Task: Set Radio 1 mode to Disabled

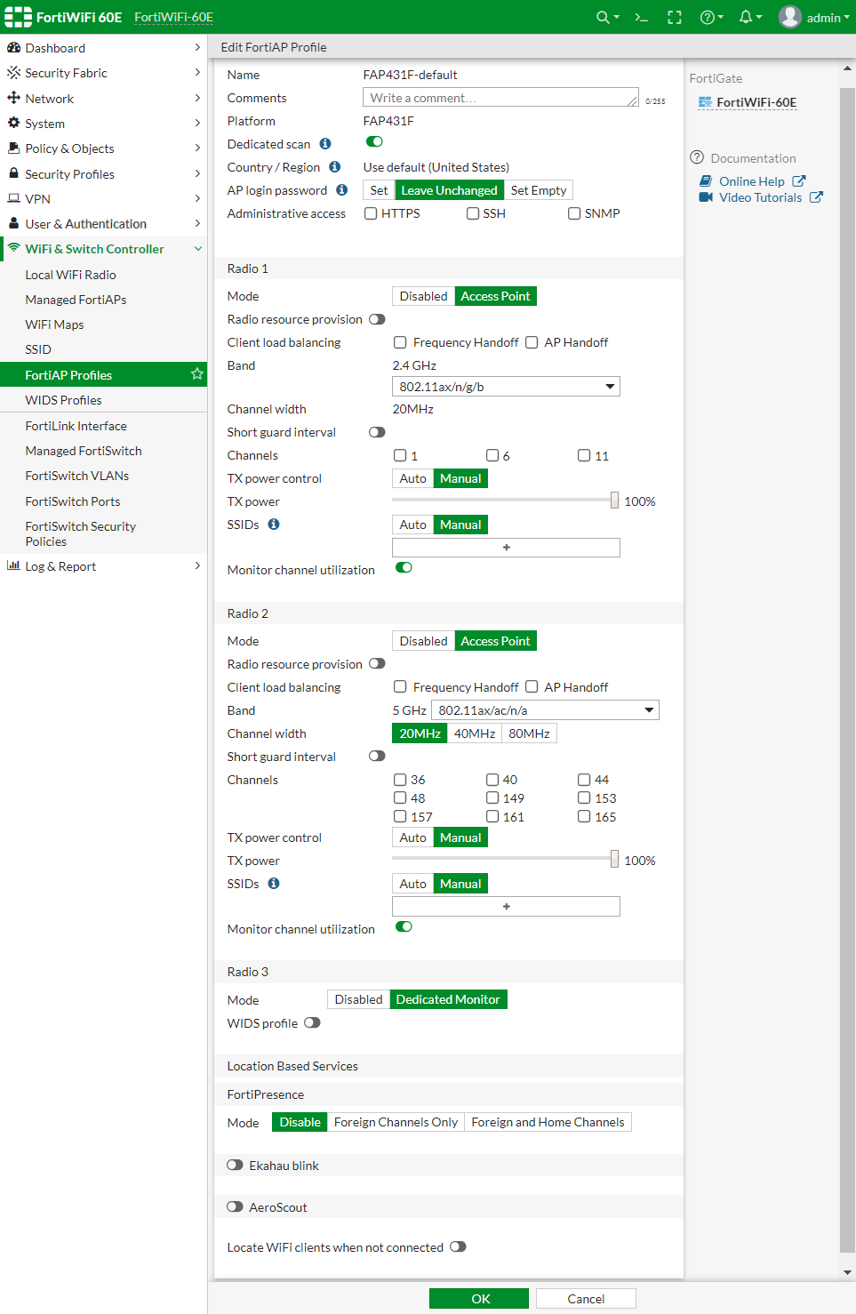Action: click(x=423, y=296)
